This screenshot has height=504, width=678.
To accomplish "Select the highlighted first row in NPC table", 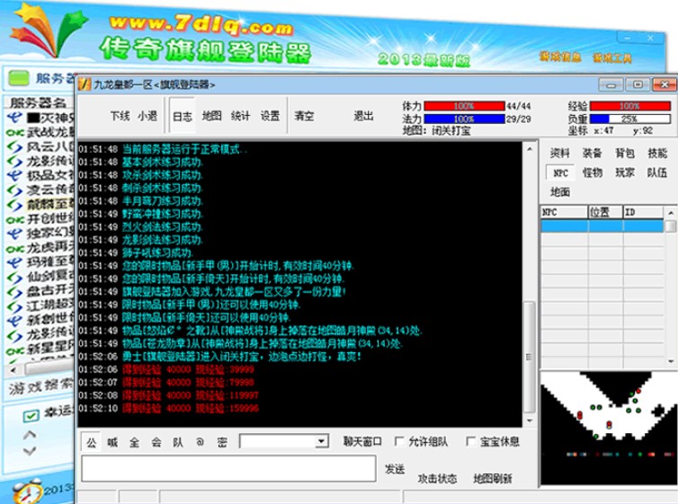I will tap(602, 225).
